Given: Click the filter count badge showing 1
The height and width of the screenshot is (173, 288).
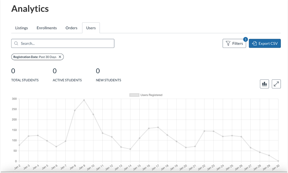Looking at the screenshot, I should click(245, 39).
